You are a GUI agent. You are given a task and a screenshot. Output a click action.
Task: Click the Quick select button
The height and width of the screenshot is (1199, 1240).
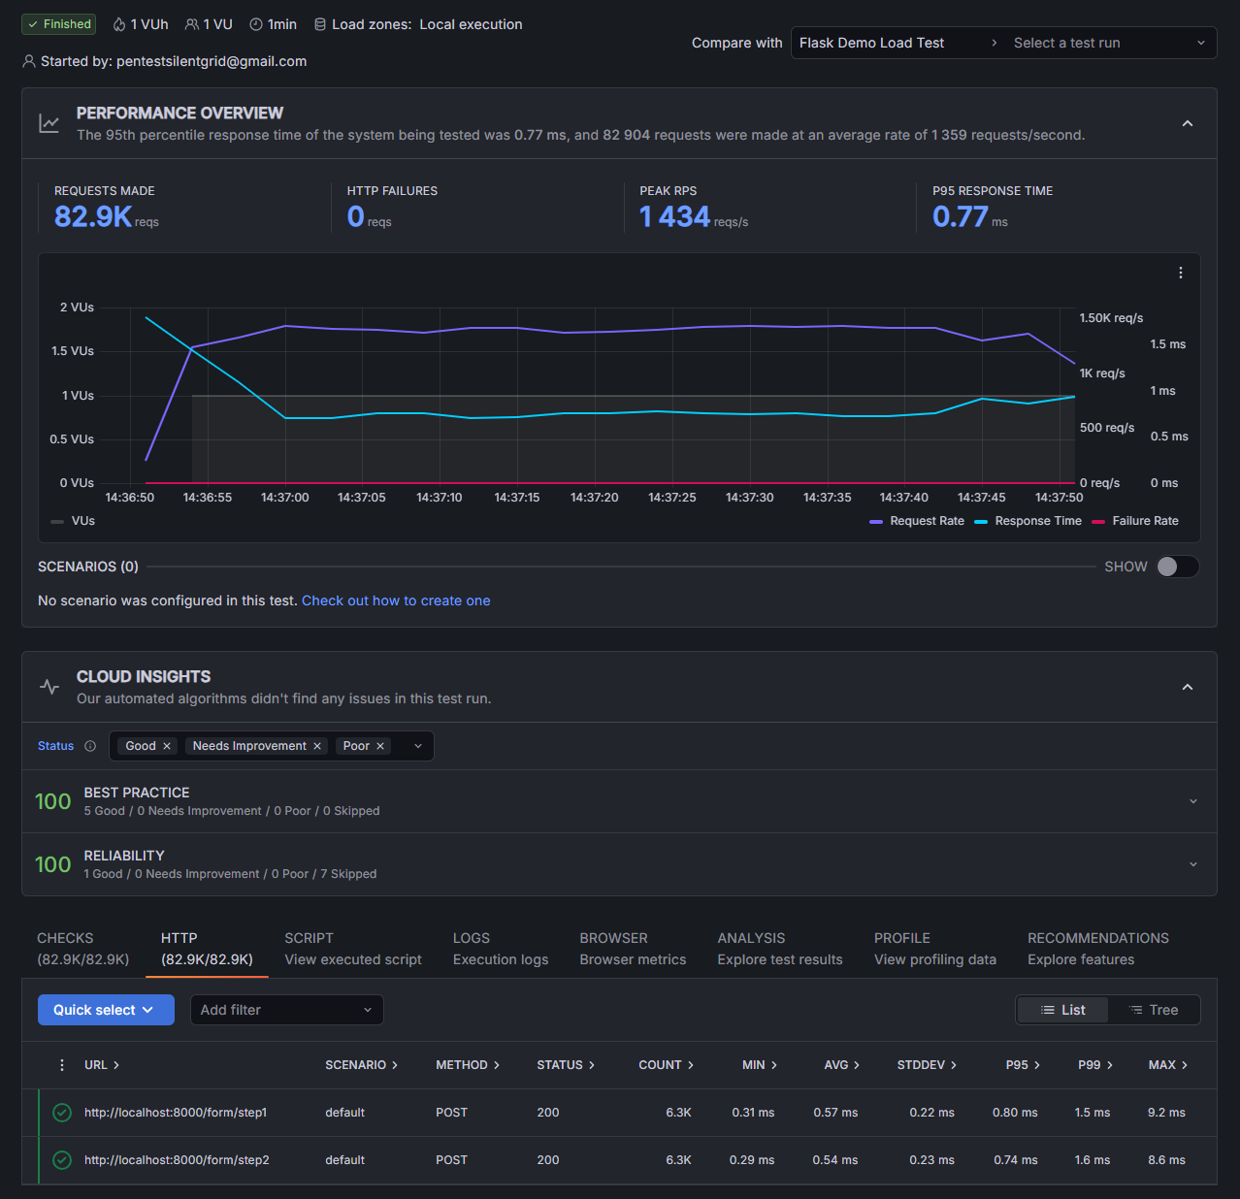[106, 1010]
